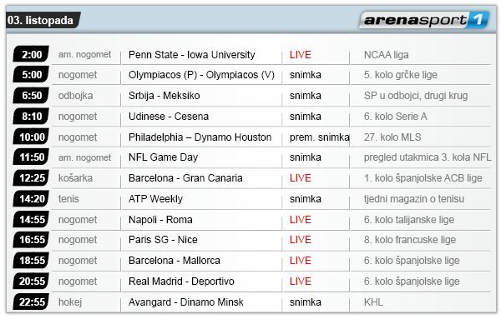Open the Napoli - Roma match entry
Screen dimensions: 501x319
160,220
